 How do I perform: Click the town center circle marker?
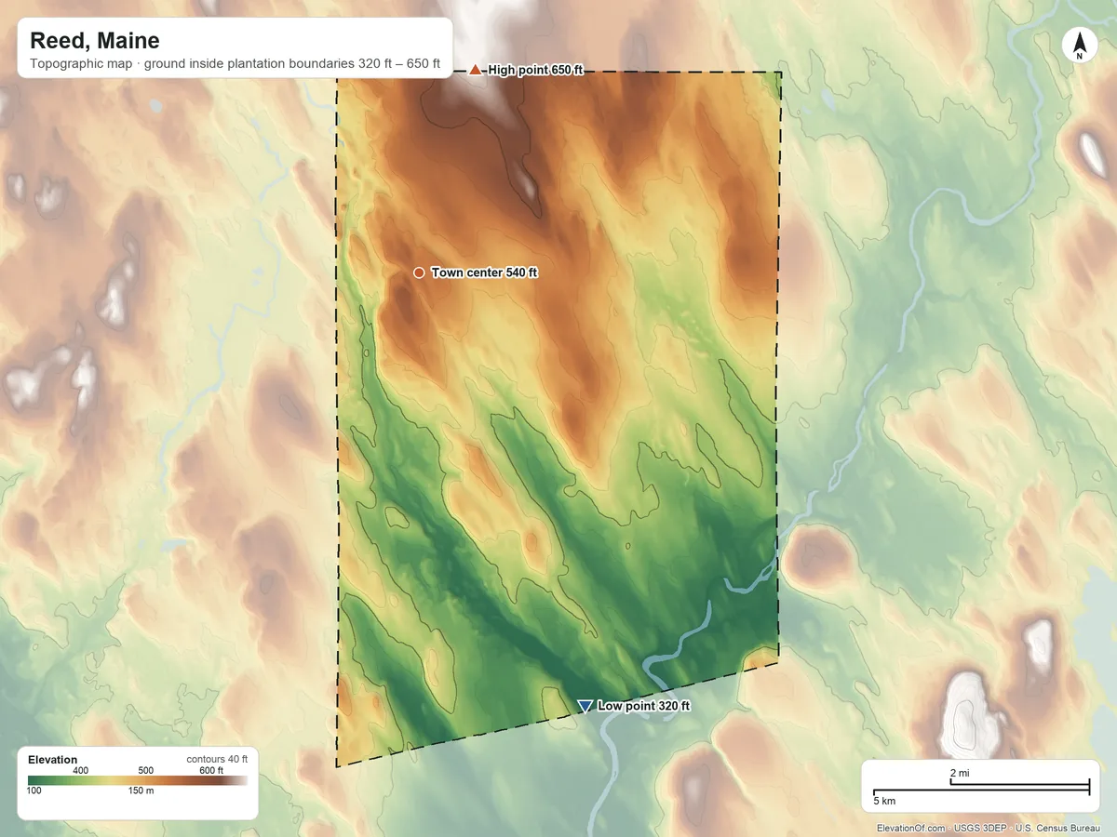(419, 272)
